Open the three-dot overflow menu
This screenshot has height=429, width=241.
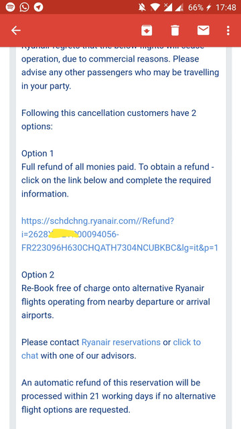[228, 30]
